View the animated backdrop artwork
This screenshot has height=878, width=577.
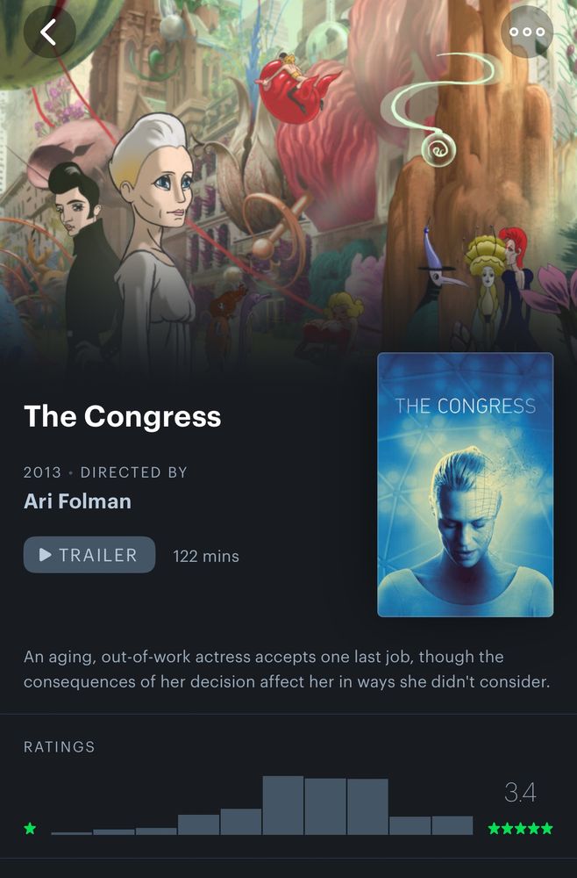pos(288,179)
